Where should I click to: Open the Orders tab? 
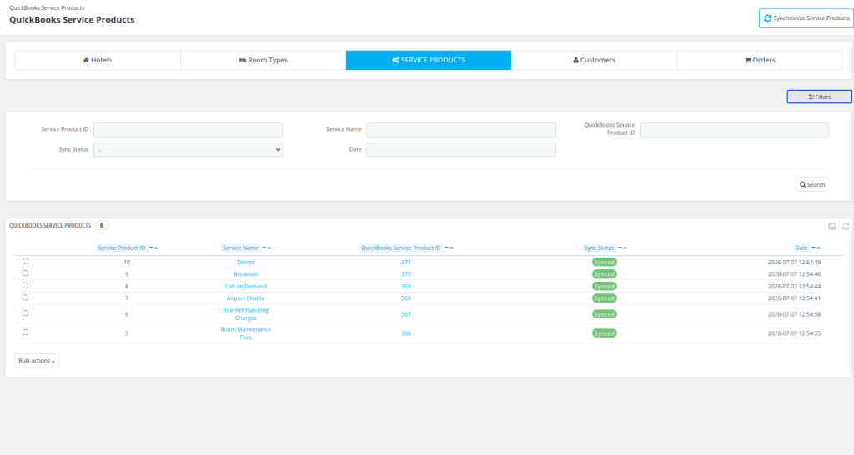760,60
